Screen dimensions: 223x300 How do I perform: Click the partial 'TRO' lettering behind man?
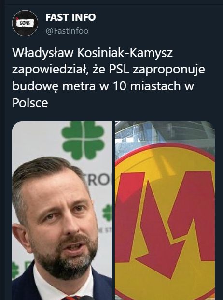point(99,179)
